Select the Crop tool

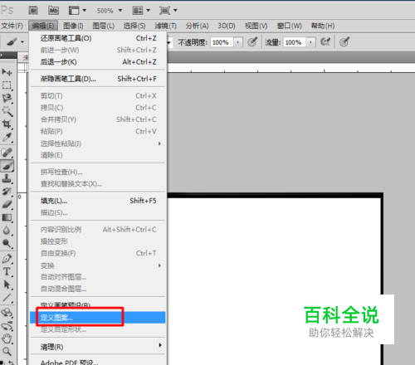[7, 124]
